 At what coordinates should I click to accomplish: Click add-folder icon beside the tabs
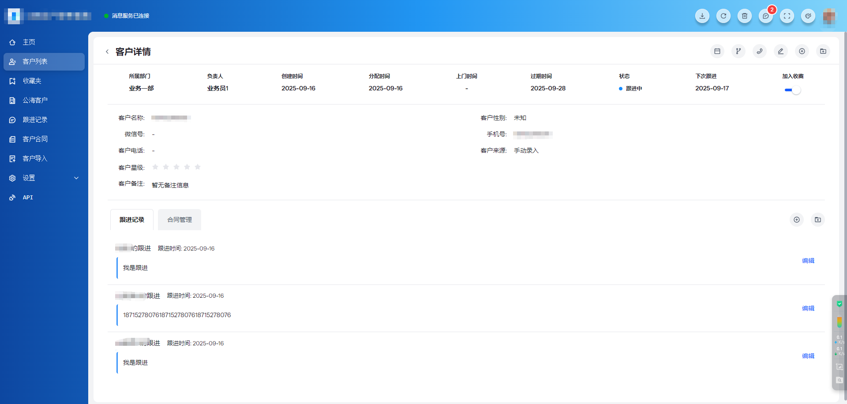click(x=818, y=220)
